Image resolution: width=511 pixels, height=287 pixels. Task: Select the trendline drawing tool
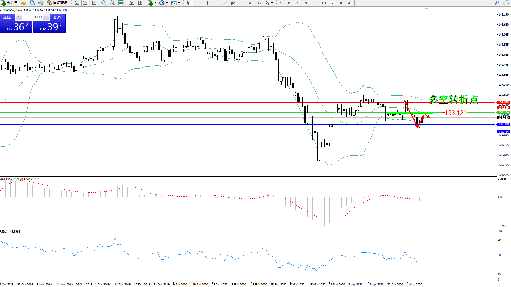[225, 3]
